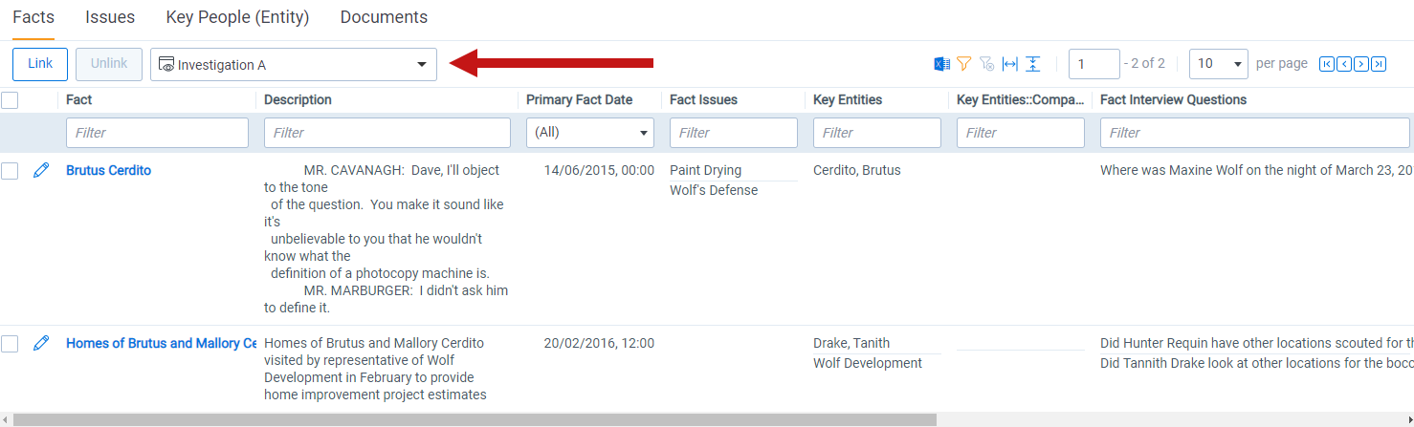Focus the Key Entities::Company filter box
Screen dimensions: 1414x427
[x=1021, y=133]
